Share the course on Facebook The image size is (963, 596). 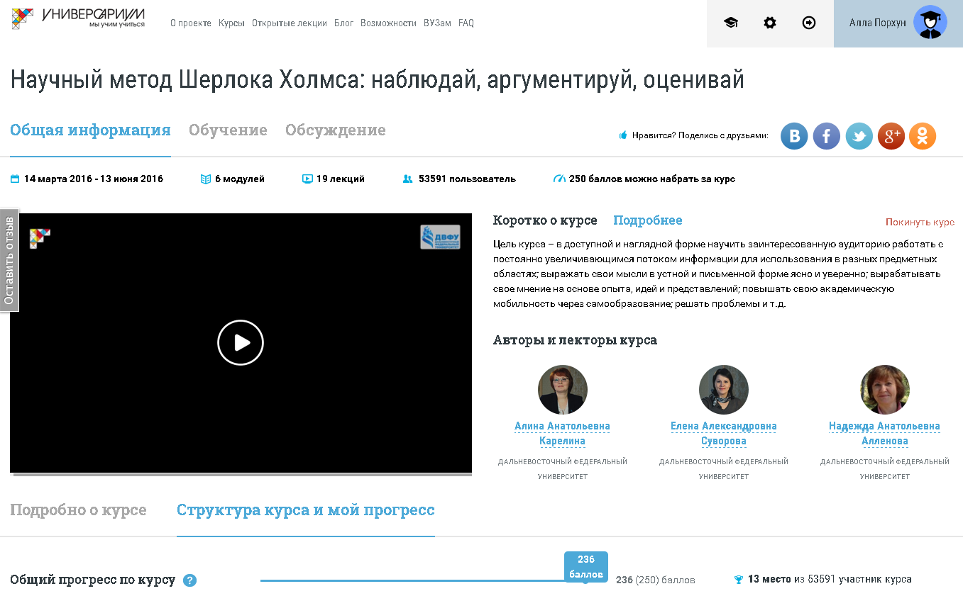click(x=827, y=136)
